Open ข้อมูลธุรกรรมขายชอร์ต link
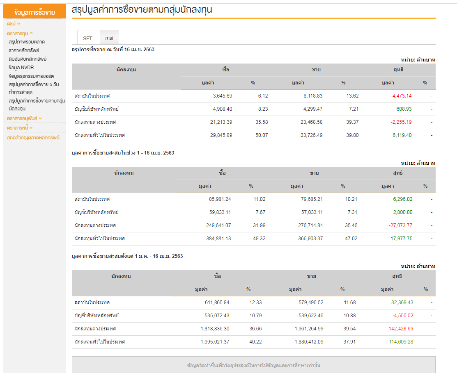Image resolution: width=457 pixels, height=373 pixels. (31, 76)
